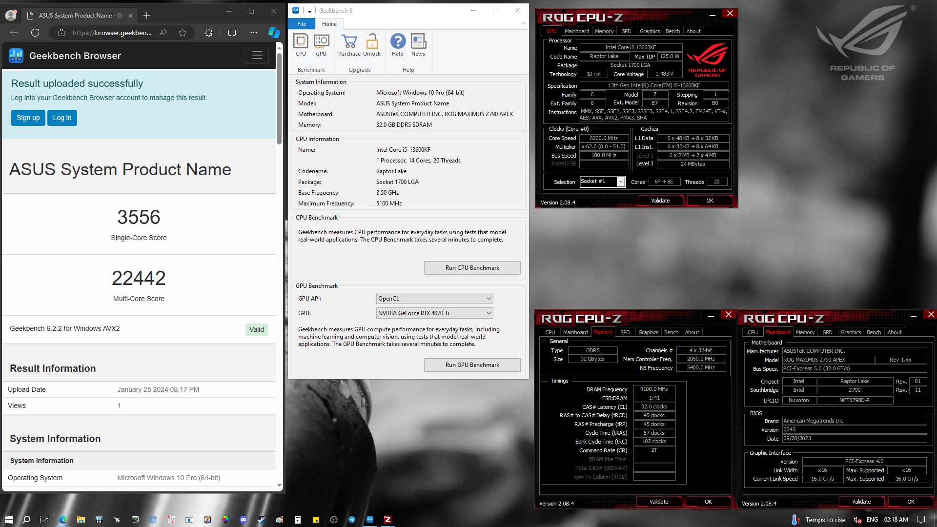Click the Geekbench Browser logo icon
The image size is (937, 527).
click(x=16, y=56)
